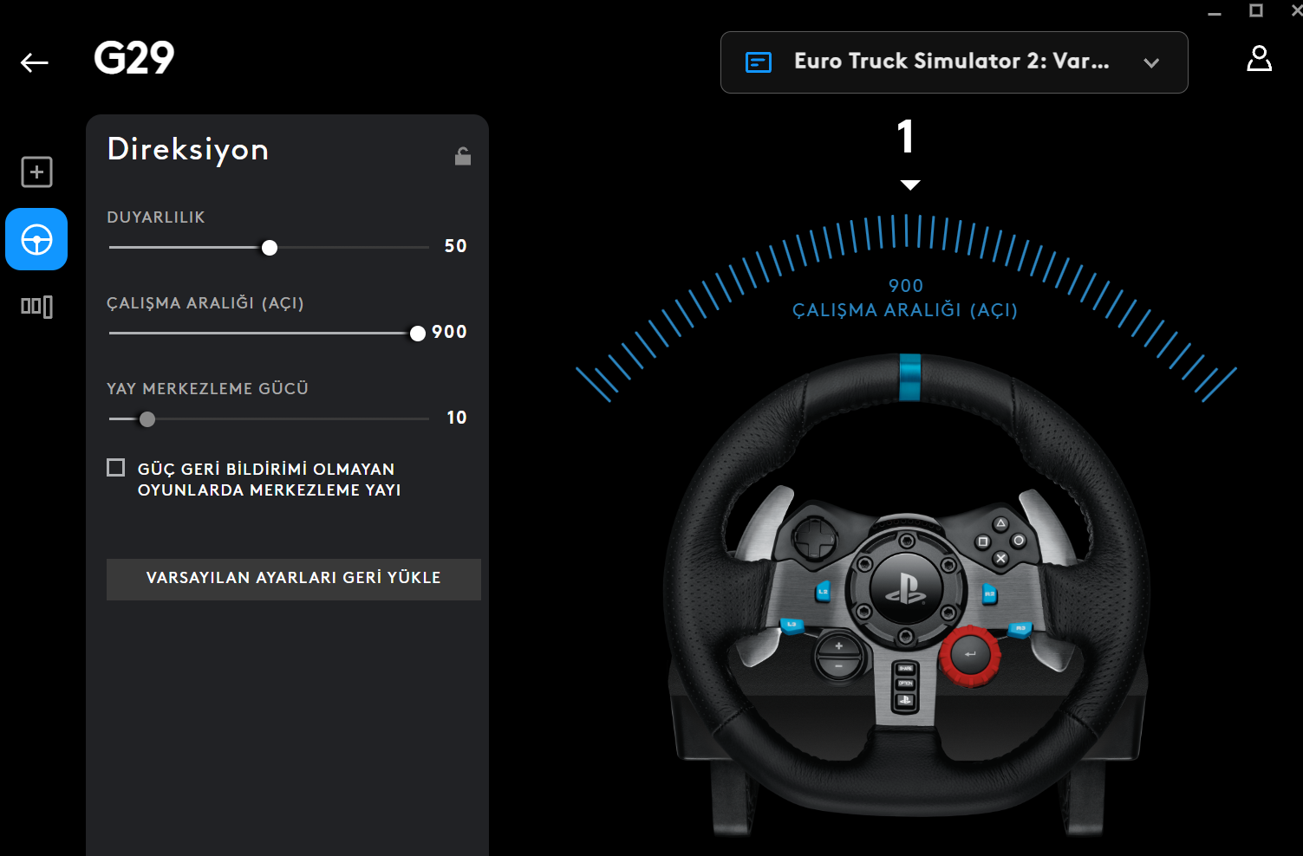Minimize the G HUB window
This screenshot has height=856, width=1303.
tap(1215, 12)
